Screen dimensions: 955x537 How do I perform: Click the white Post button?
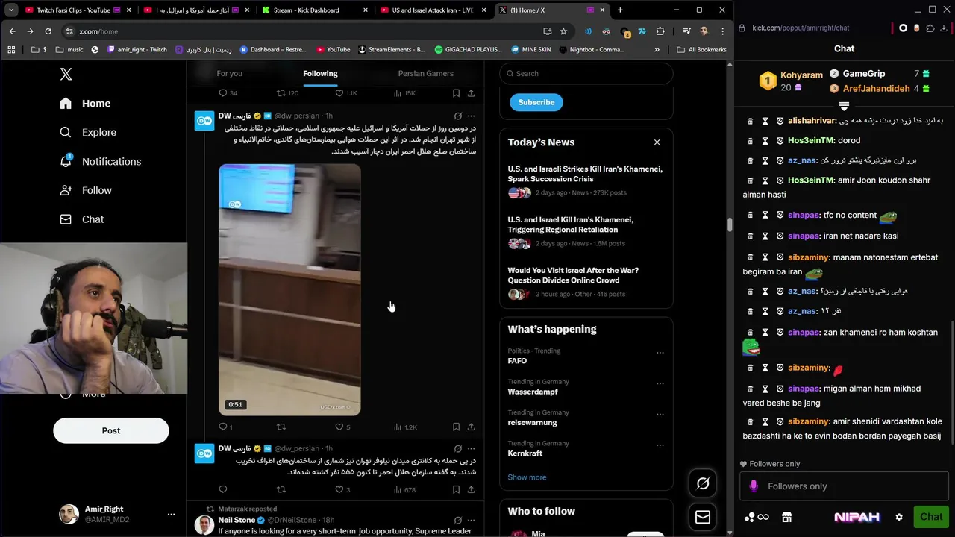[111, 430]
